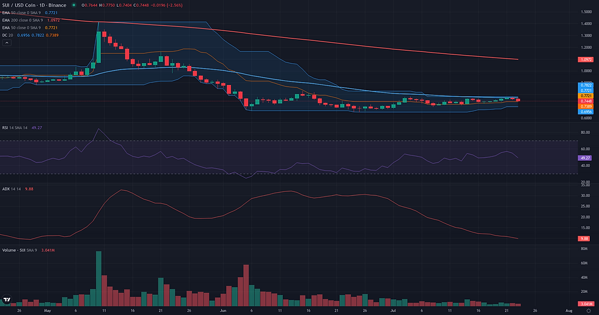The width and height of the screenshot is (599, 315).
Task: Click the red 1.0972 price label
Action: pyautogui.click(x=586, y=60)
